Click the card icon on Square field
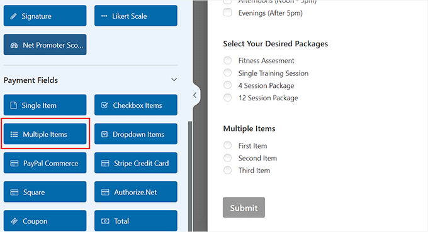 click(14, 192)
